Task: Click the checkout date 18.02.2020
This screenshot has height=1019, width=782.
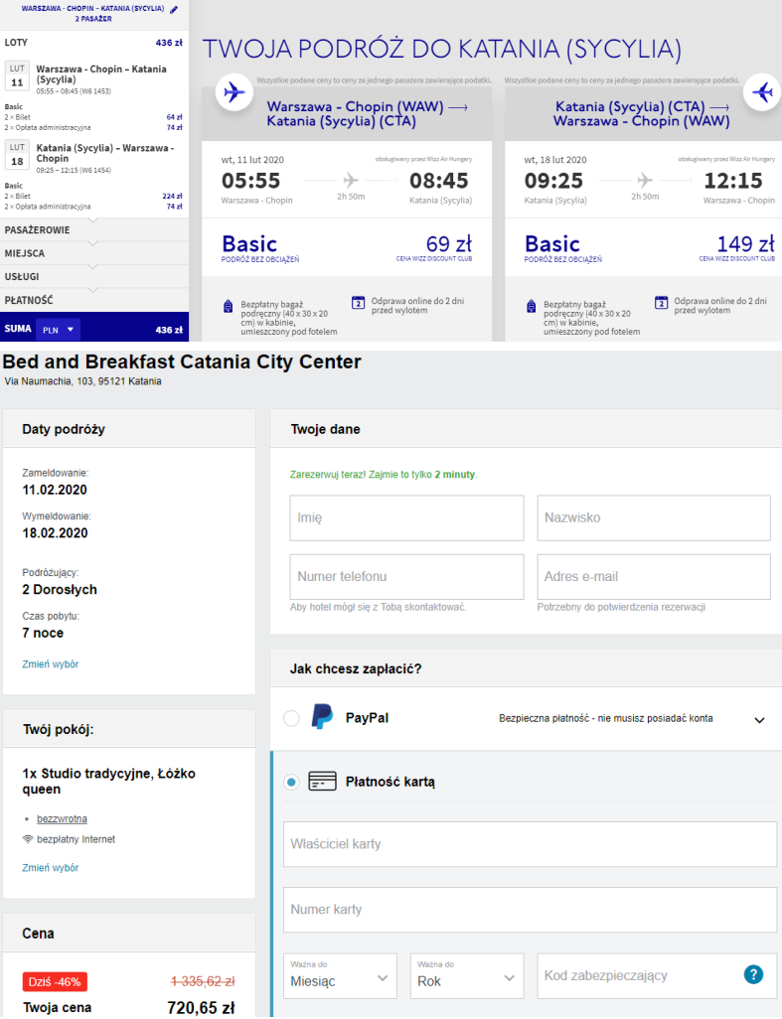Action: 55,533
